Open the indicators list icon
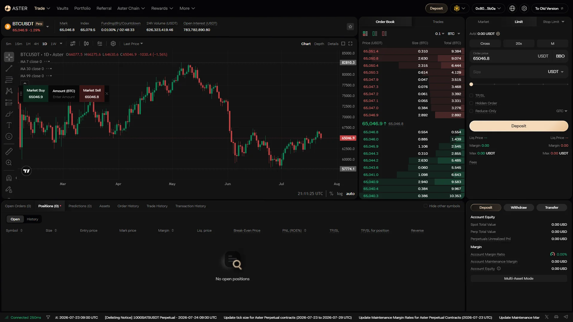The image size is (573, 322). pos(100,44)
